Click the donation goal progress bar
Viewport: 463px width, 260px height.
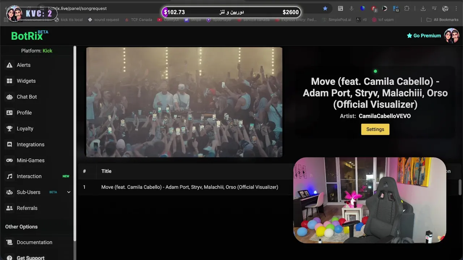[231, 12]
